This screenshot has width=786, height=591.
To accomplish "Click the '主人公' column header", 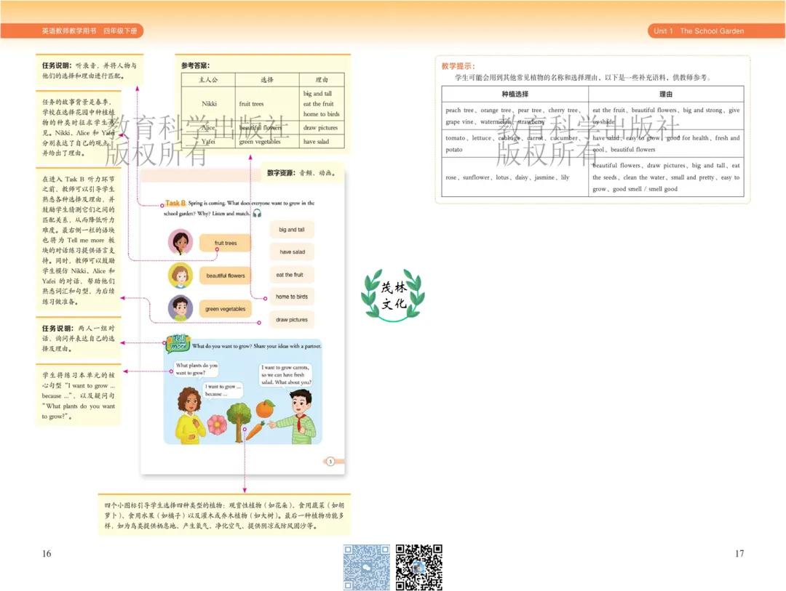I will (x=209, y=80).
